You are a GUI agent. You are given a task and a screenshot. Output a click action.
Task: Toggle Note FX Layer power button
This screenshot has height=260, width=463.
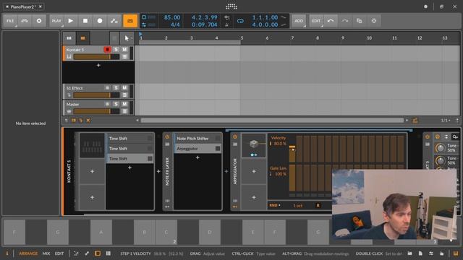pos(167,136)
